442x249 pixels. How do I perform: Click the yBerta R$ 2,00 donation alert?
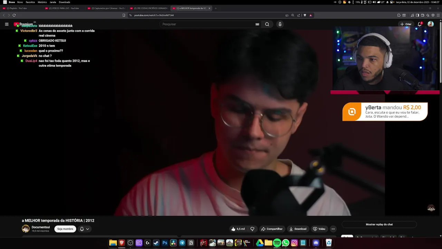[385, 112]
